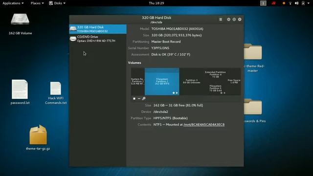Click the clock showing Thu 18:29
Image resolution: width=313 pixels, height=176 pixels.
(156, 3)
